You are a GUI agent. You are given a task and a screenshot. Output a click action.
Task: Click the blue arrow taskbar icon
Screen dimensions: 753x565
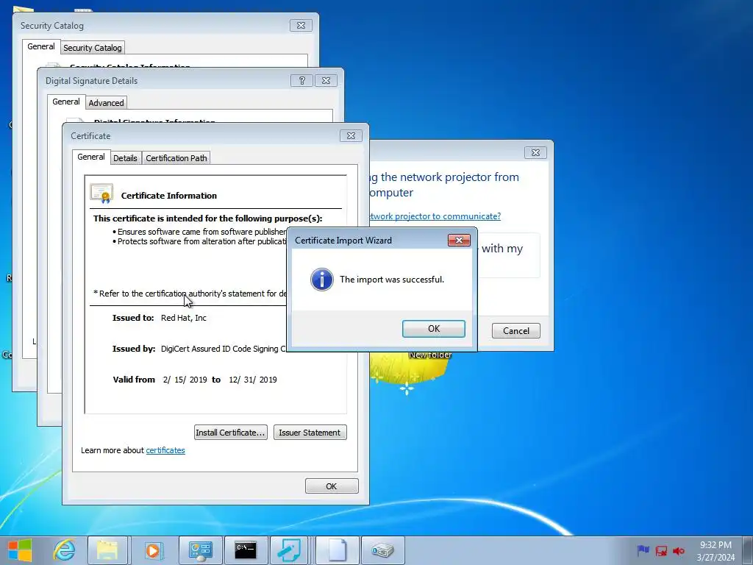[290, 550]
